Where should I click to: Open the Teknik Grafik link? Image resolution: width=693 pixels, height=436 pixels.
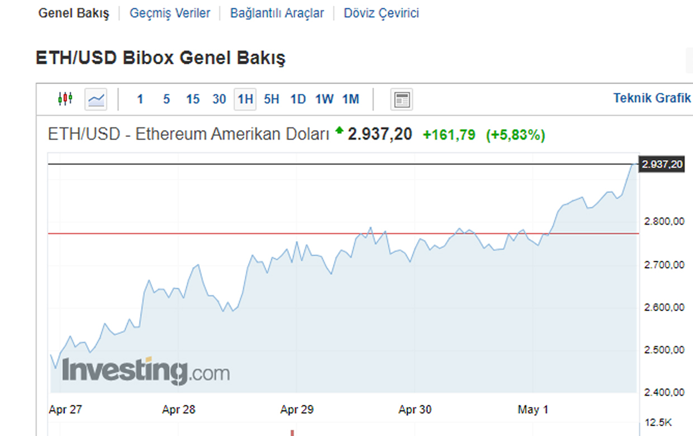point(652,98)
